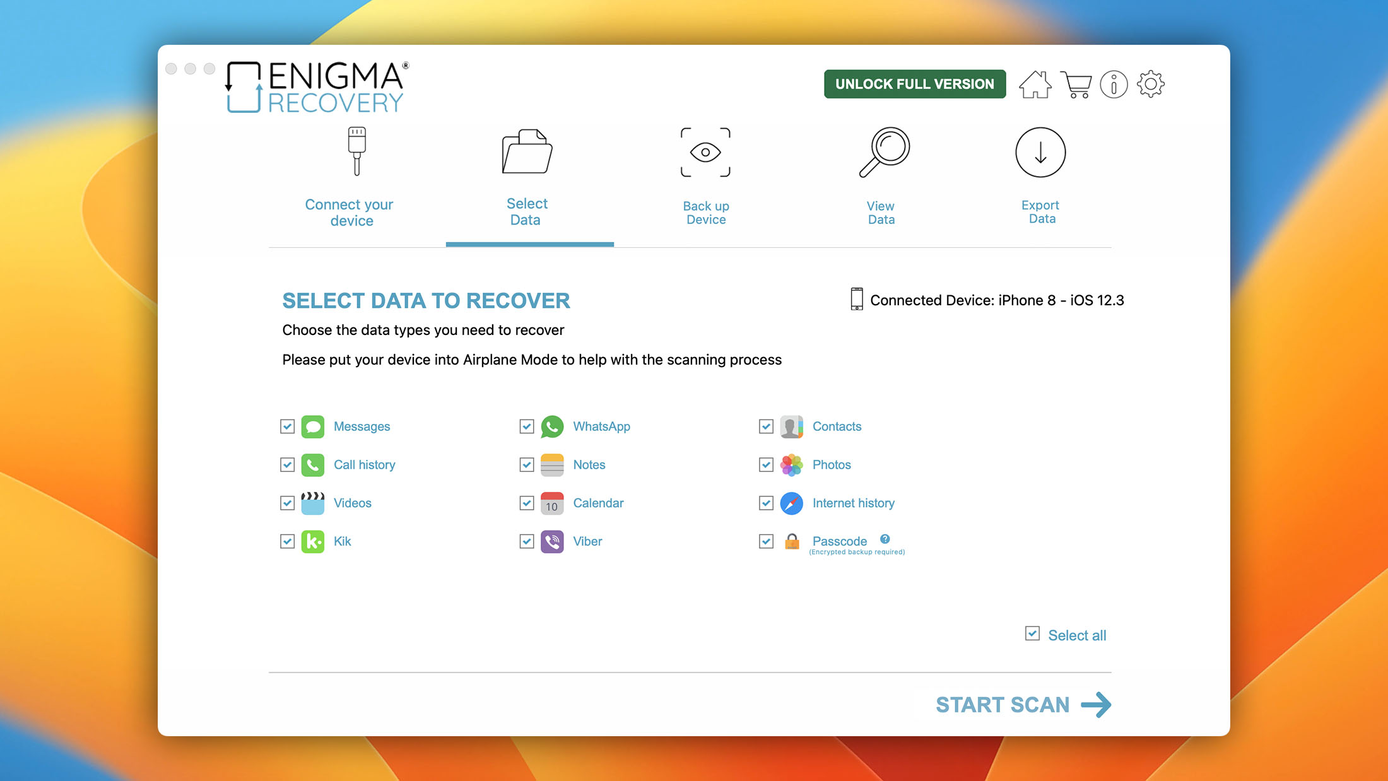Toggle the Viber checkbox
The width and height of the screenshot is (1388, 781).
click(x=527, y=541)
